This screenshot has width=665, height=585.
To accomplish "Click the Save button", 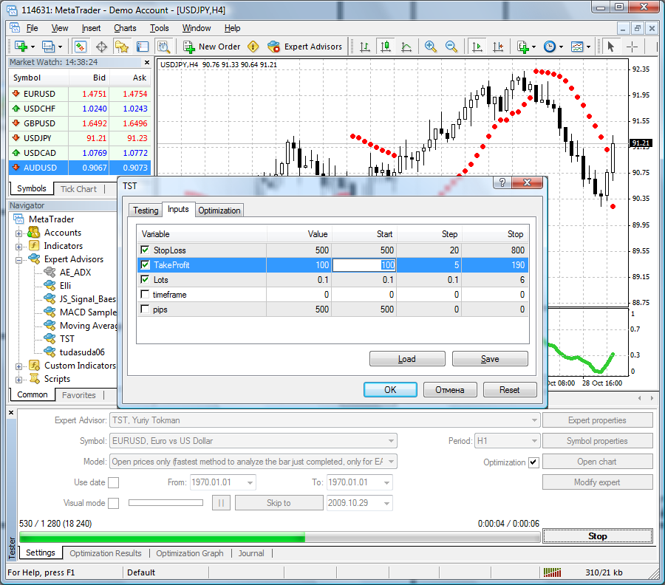I will (x=490, y=359).
